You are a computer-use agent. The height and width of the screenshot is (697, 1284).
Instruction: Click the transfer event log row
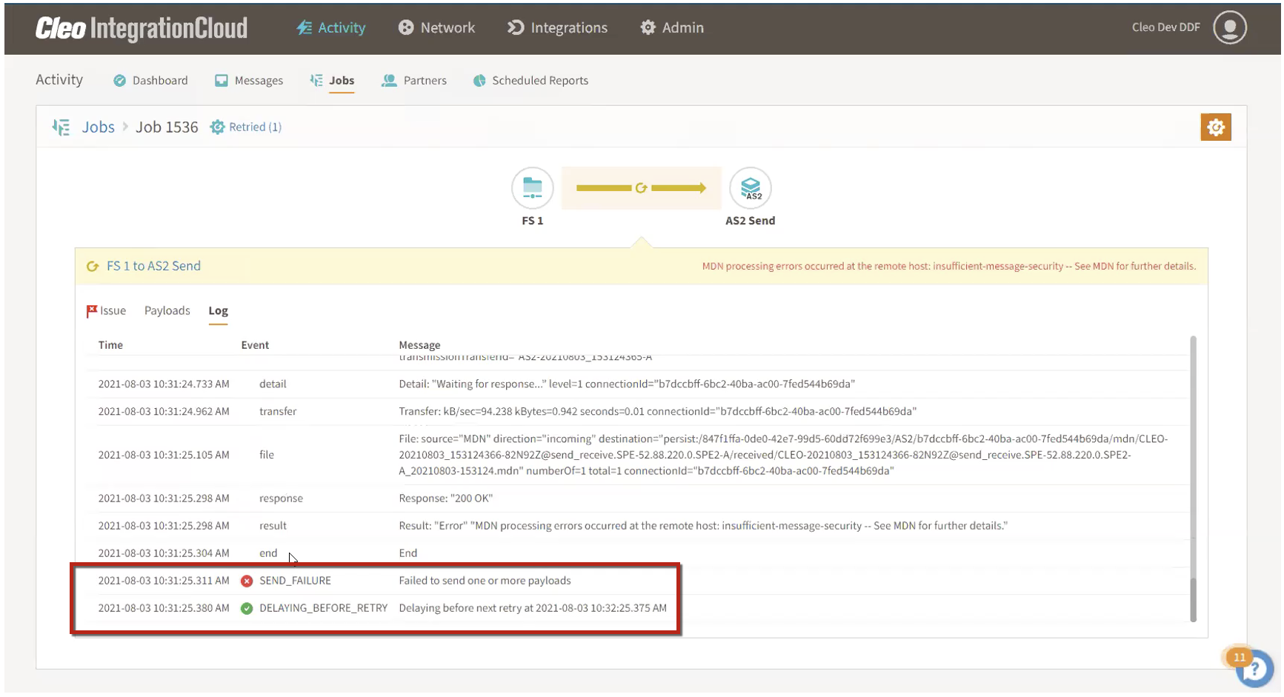(637, 411)
